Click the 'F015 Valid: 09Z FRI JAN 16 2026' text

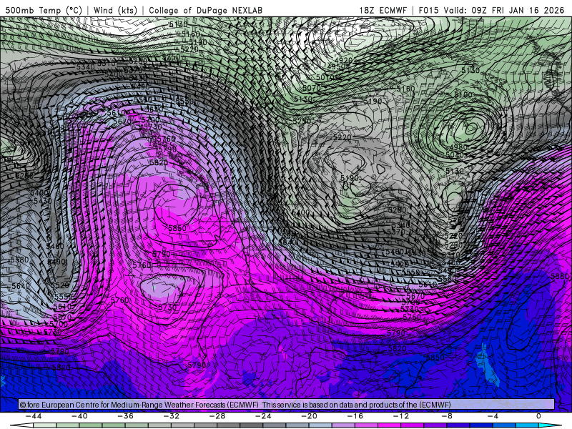coord(491,10)
